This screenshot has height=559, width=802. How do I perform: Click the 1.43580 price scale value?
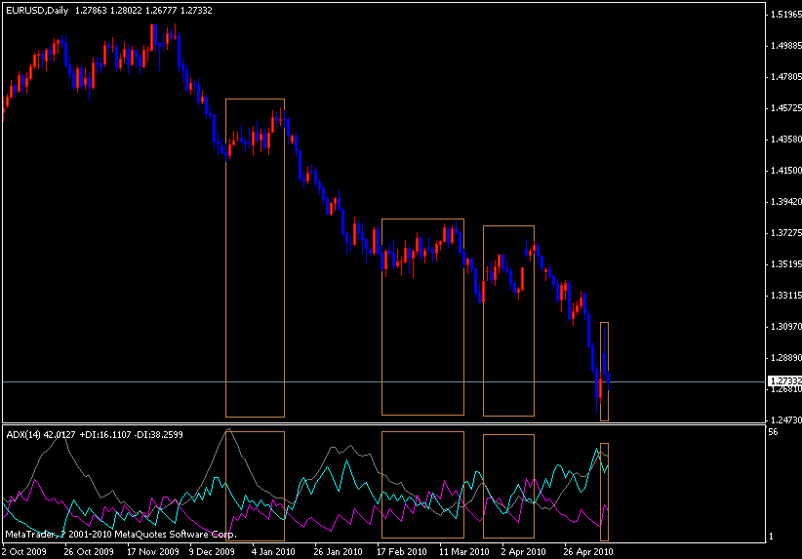pyautogui.click(x=786, y=140)
